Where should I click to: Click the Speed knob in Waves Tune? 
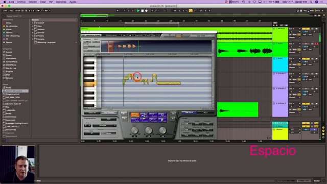pyautogui.click(x=134, y=130)
